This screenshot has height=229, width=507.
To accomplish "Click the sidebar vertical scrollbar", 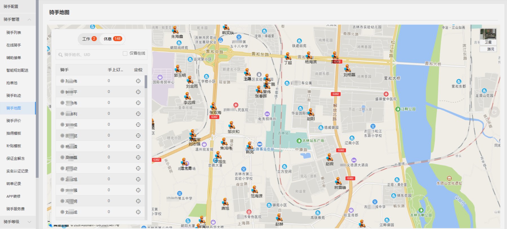I will [37, 89].
